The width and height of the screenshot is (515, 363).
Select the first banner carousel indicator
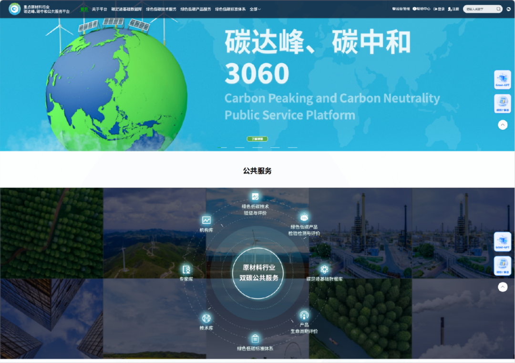(222, 147)
